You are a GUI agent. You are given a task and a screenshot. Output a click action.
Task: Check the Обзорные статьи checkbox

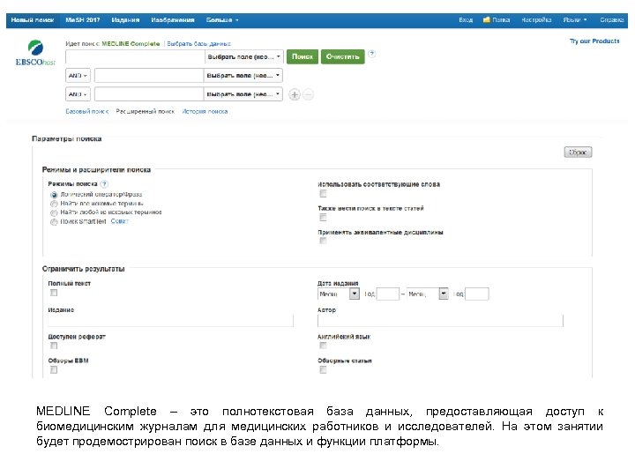(x=323, y=370)
